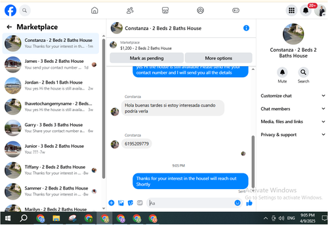Open chat with Marilyn - 2 Beds 2 Baths
Screen dimensions: 328x242
51,207
